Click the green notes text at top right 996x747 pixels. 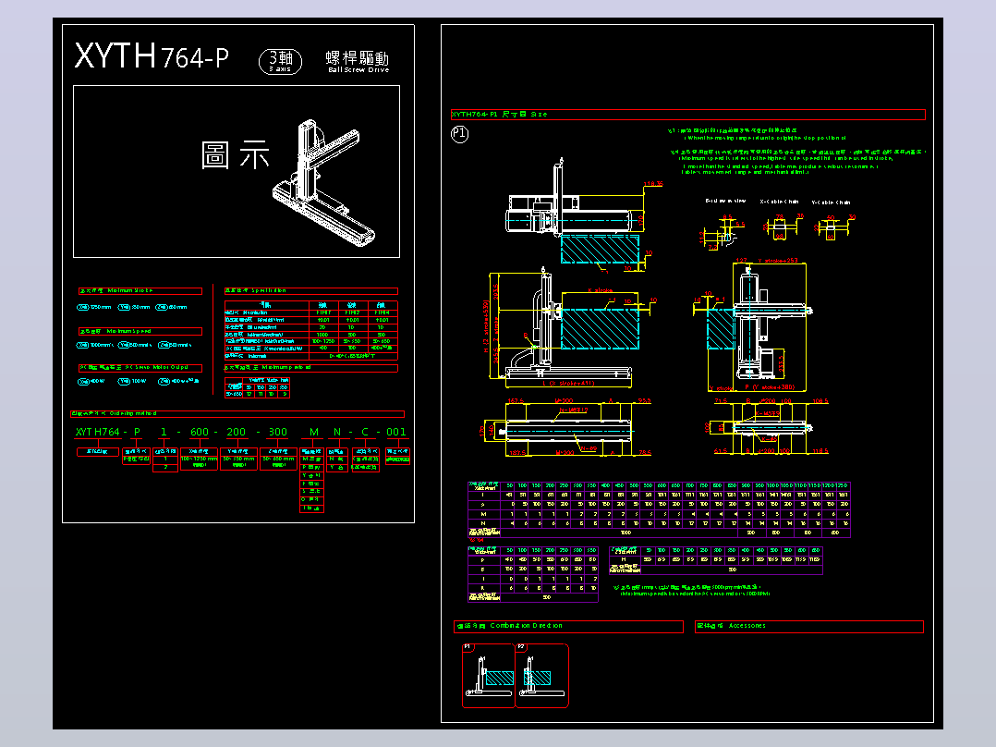[797, 151]
